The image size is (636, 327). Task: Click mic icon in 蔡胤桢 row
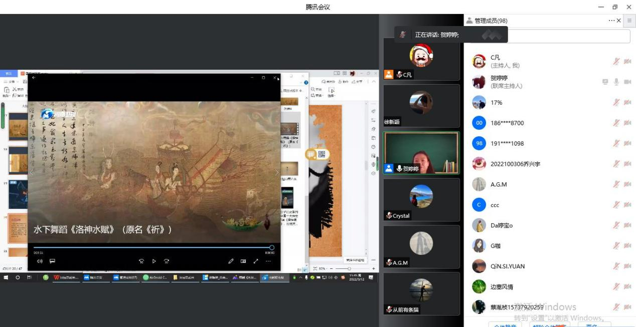616,307
